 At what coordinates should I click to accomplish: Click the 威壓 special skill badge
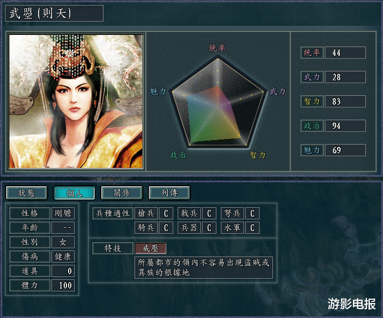[151, 248]
